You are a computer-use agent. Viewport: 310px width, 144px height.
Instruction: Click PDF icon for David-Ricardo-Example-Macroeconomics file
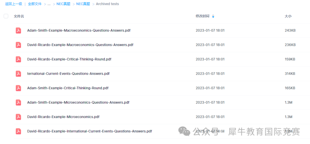coord(18,45)
